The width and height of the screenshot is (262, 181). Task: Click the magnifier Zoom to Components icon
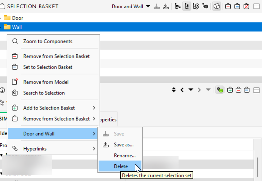(15, 41)
